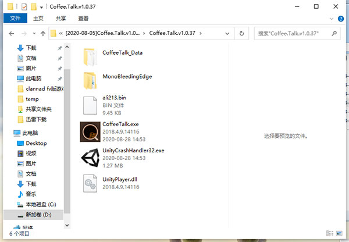Screen dimensions: 349x242
Task: Select the 此电脑 root node in tree
Action: 30,133
